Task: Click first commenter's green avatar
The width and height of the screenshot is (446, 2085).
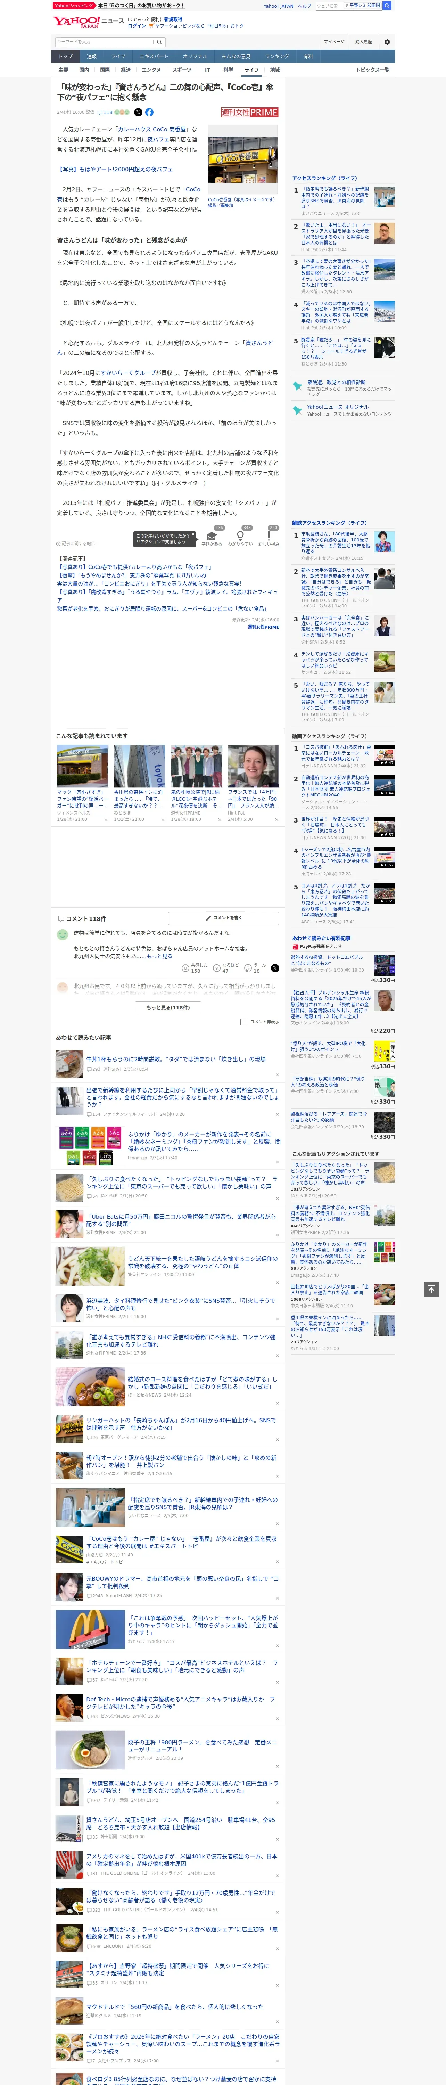Action: tap(62, 935)
